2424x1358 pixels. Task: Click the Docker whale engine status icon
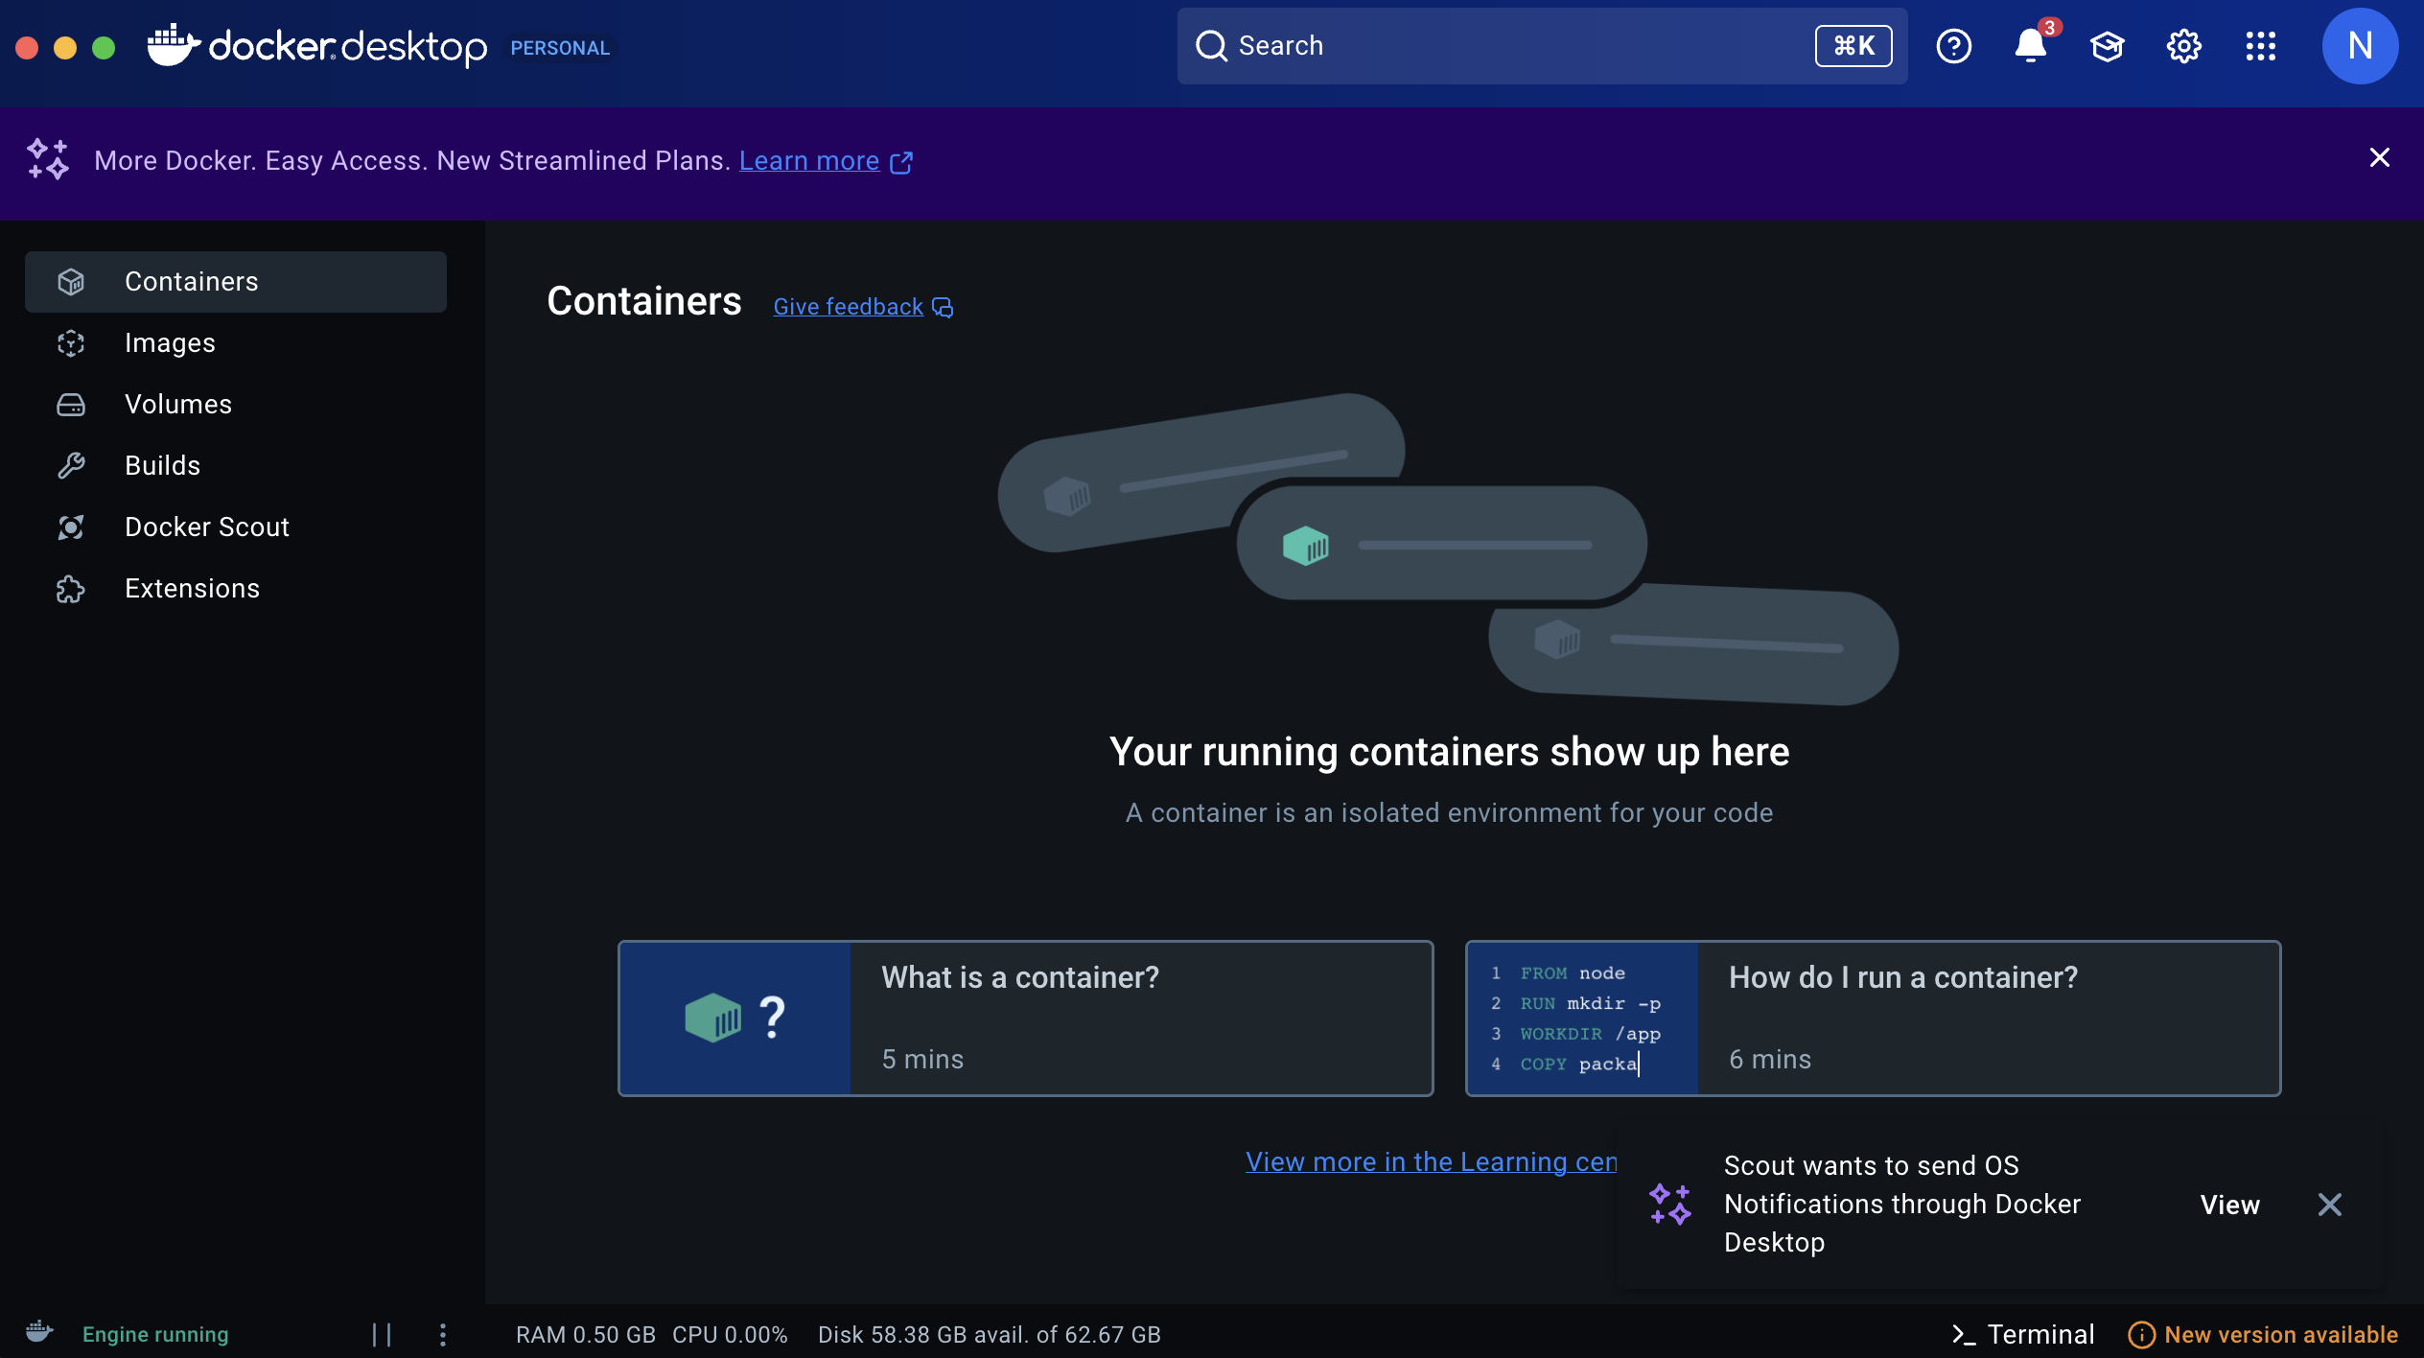coord(39,1333)
